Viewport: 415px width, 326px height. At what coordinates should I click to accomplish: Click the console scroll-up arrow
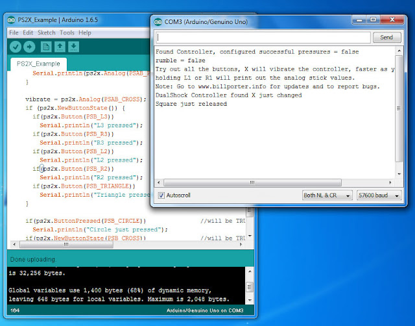pos(250,271)
